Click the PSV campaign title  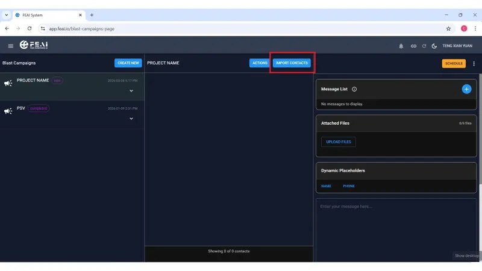(x=21, y=108)
